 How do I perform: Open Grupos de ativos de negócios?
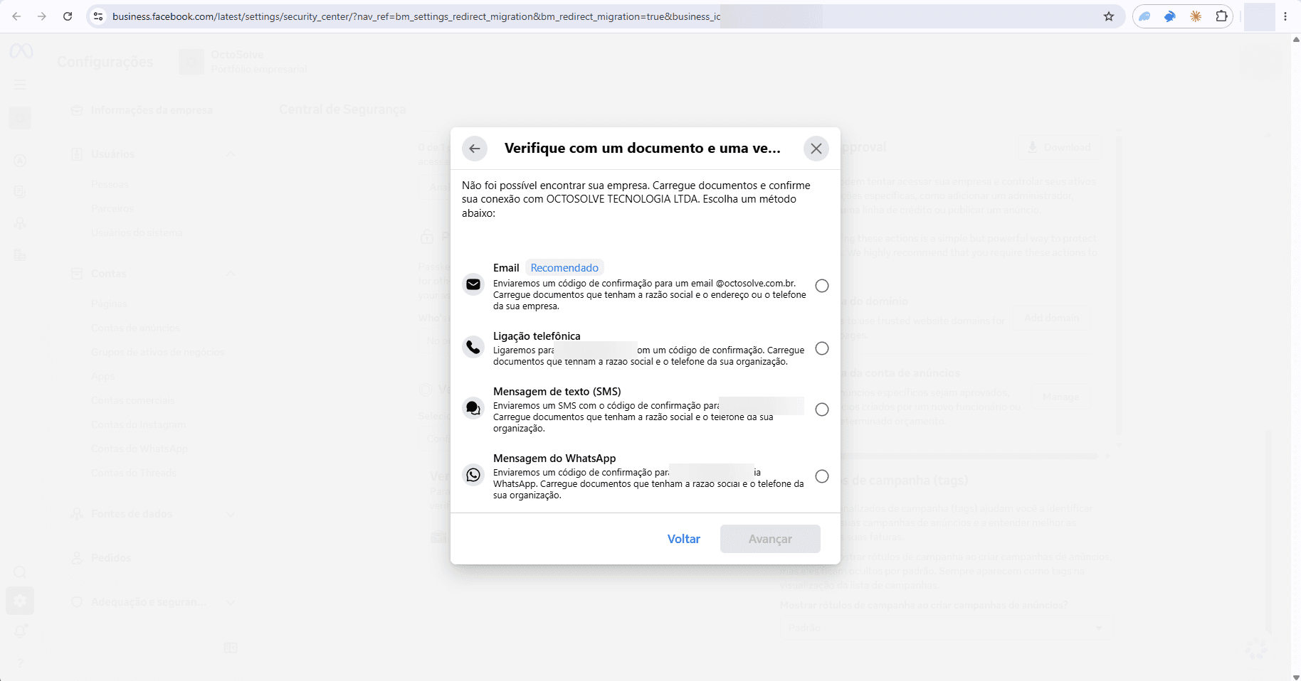pyautogui.click(x=157, y=352)
